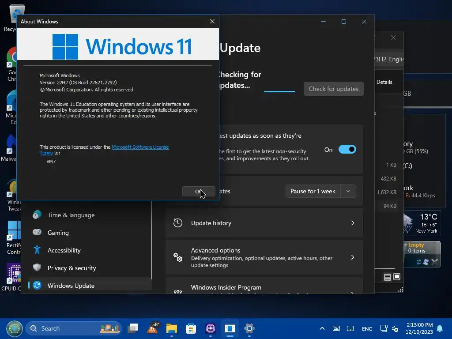452x339 pixels.
Task: Select Windows Update in Settings sidebar
Action: [x=90, y=286]
